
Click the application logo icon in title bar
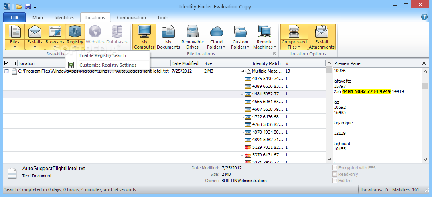[x=7, y=6]
